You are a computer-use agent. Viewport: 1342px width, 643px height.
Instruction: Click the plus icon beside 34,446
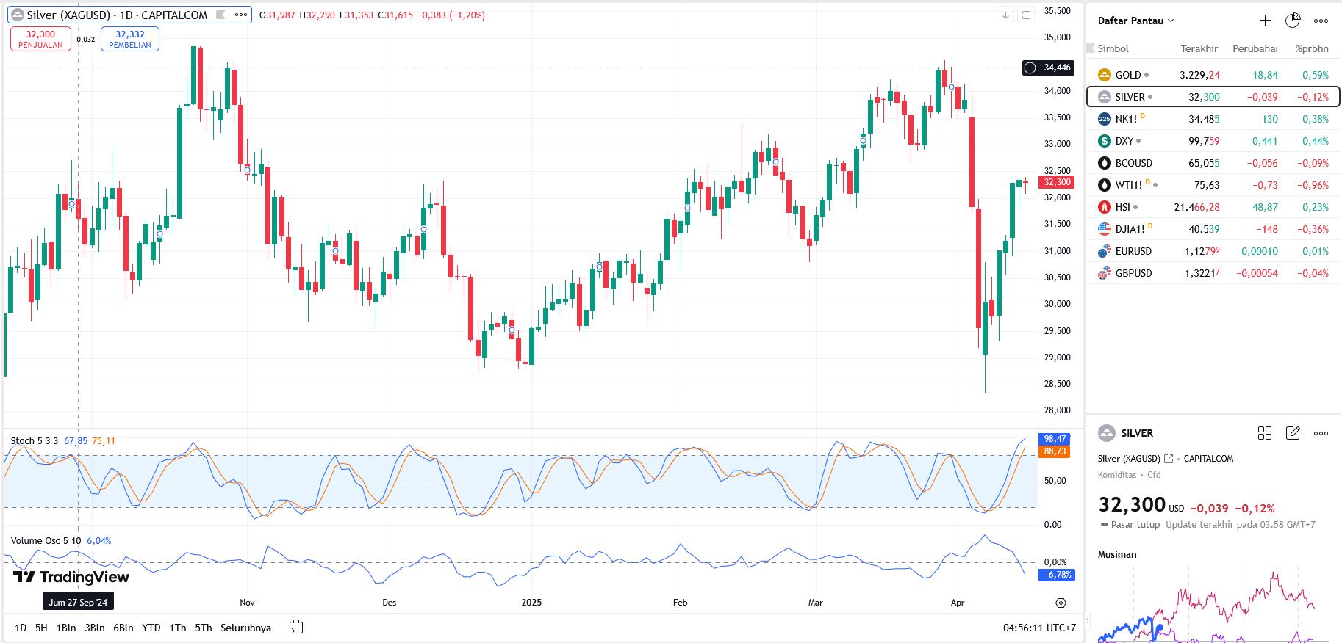pyautogui.click(x=1030, y=68)
